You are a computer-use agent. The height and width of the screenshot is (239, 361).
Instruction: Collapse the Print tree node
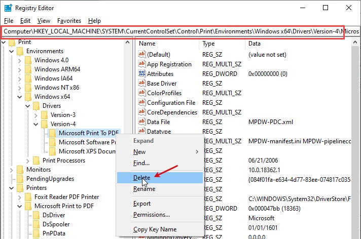(4, 42)
